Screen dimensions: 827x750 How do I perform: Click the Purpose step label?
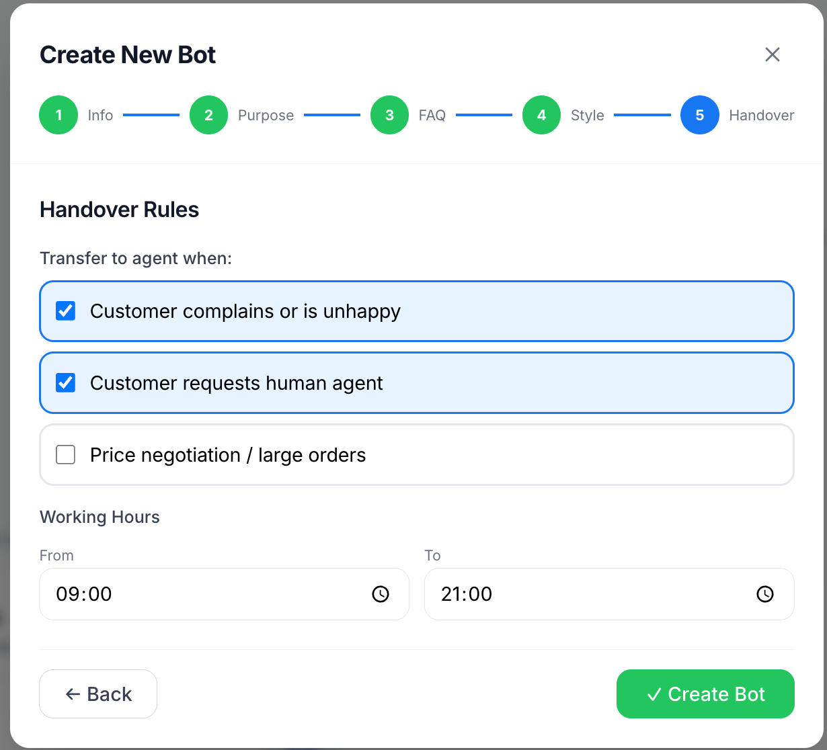pyautogui.click(x=266, y=116)
